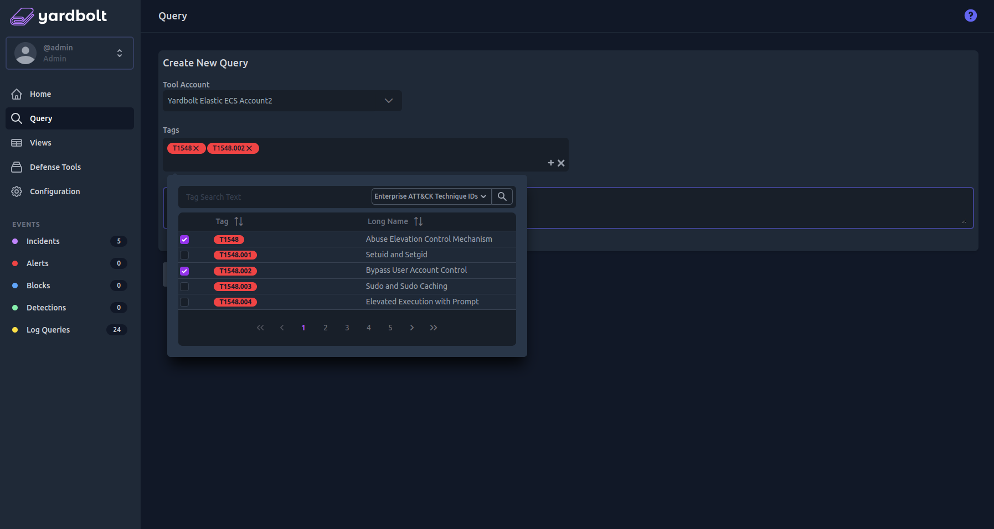Click the T1548.001 tag badge in table
The height and width of the screenshot is (529, 994).
tap(235, 255)
